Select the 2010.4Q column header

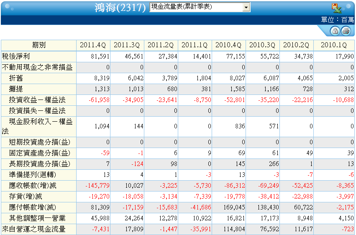coord(229,45)
